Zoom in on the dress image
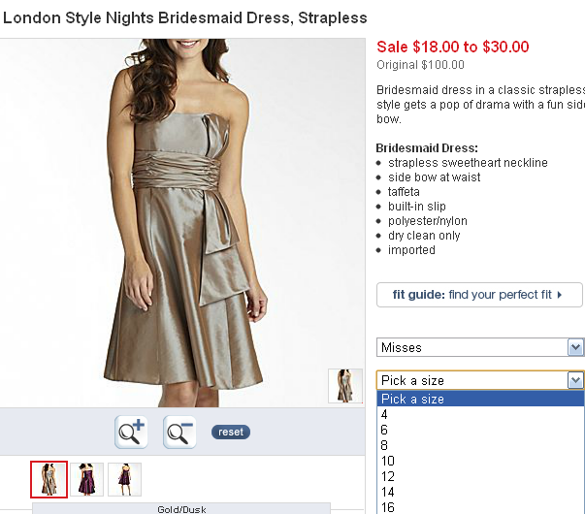Screen dimensions: 585x514 coord(131,432)
